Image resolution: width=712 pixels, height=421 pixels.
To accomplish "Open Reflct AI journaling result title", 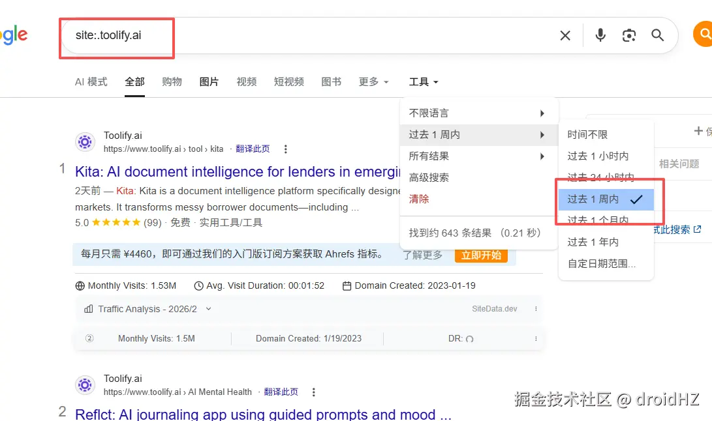I will [263, 414].
